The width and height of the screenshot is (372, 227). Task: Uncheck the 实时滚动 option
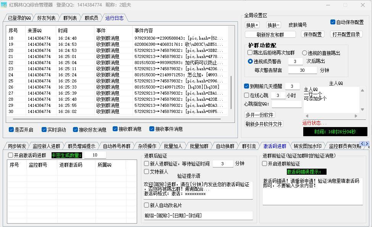44,130
